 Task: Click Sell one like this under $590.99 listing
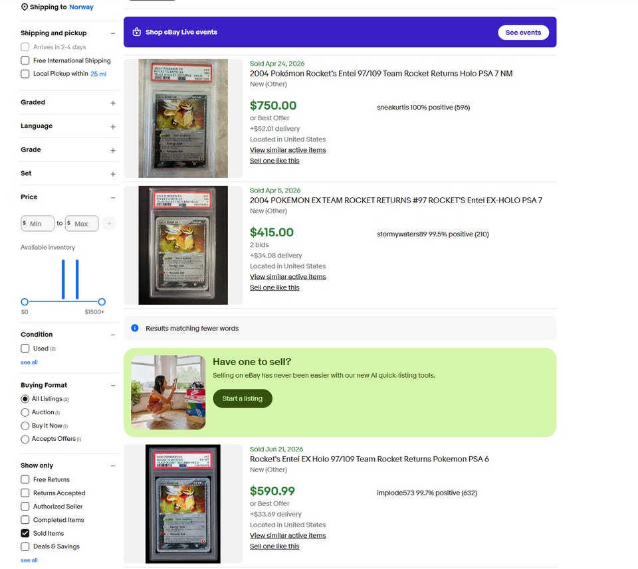274,546
